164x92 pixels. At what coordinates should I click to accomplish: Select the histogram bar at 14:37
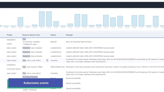pos(42,19)
